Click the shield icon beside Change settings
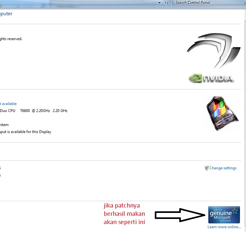Image resolution: width=246 pixels, height=232 pixels. tap(207, 168)
